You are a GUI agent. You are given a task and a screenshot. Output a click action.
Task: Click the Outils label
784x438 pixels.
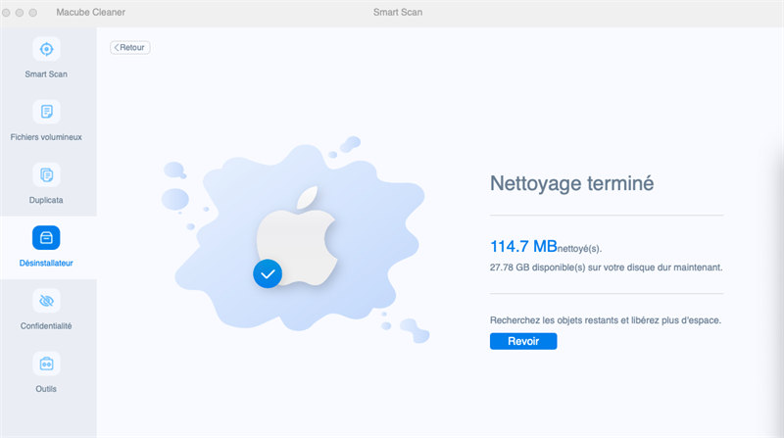pyautogui.click(x=46, y=389)
